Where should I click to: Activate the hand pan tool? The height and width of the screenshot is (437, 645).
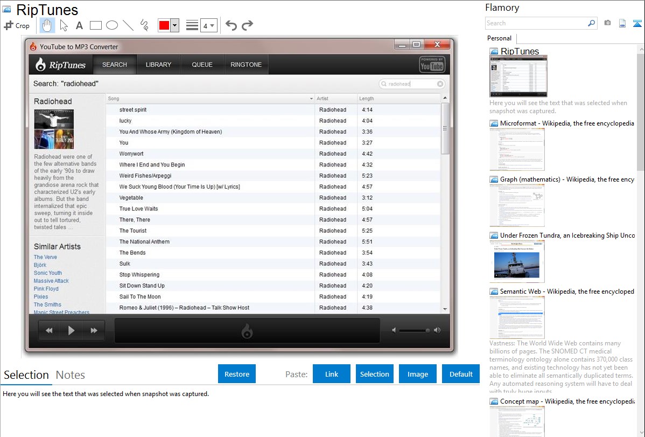(47, 25)
